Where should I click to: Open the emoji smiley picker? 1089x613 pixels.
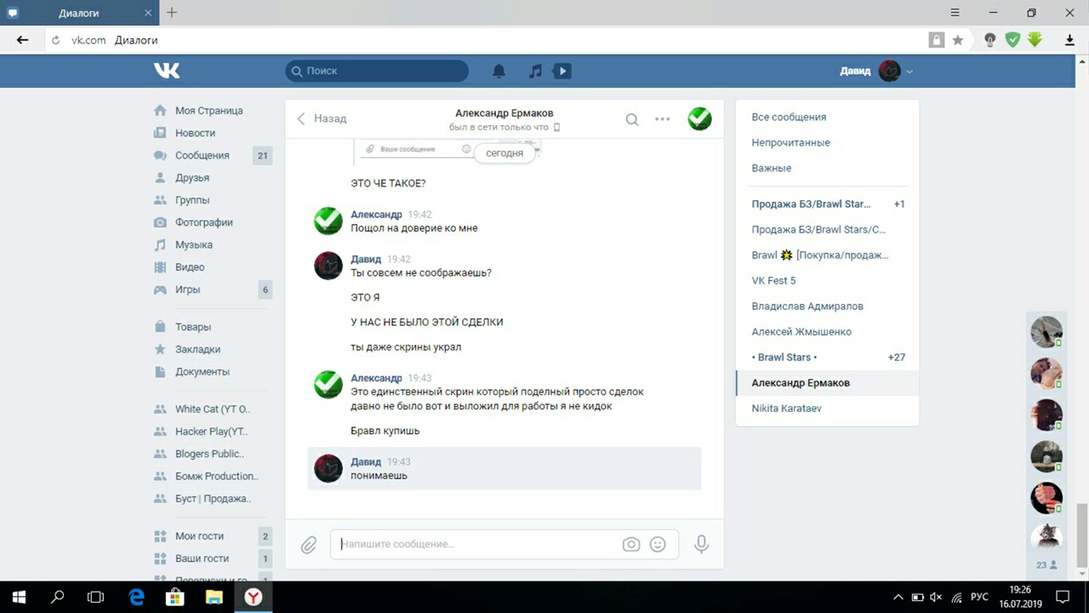658,544
